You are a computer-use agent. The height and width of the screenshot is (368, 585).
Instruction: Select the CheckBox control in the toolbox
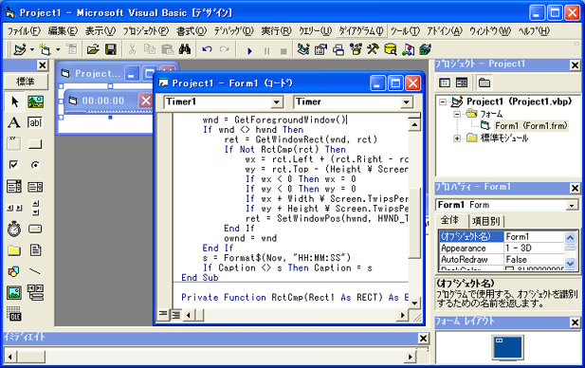pyautogui.click(x=14, y=165)
